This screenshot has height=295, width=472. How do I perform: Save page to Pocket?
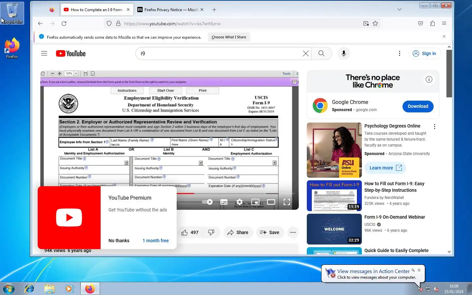coord(421,23)
